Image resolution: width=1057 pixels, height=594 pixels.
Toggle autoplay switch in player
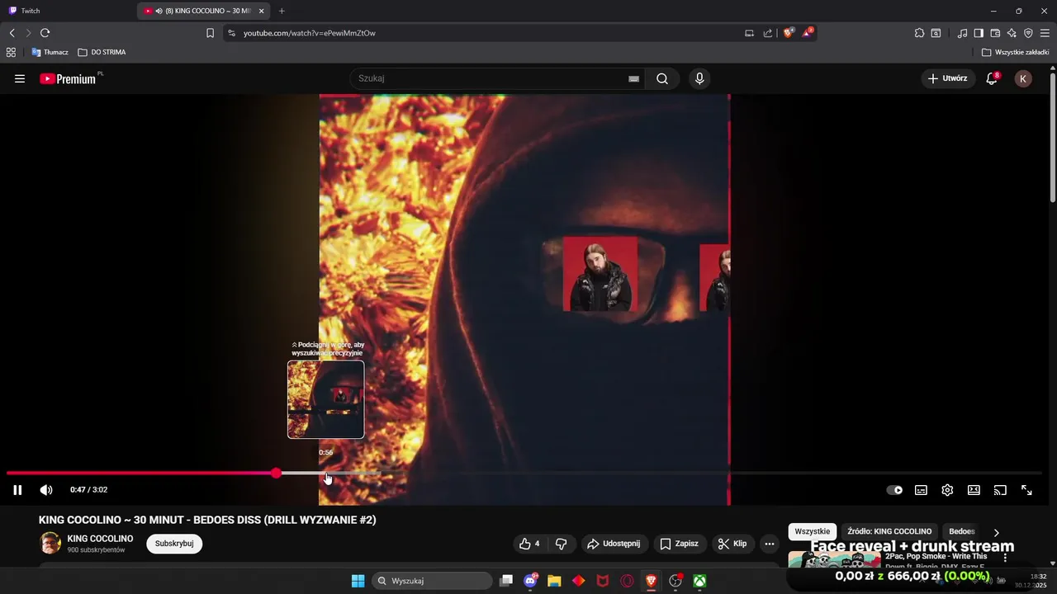pos(894,490)
